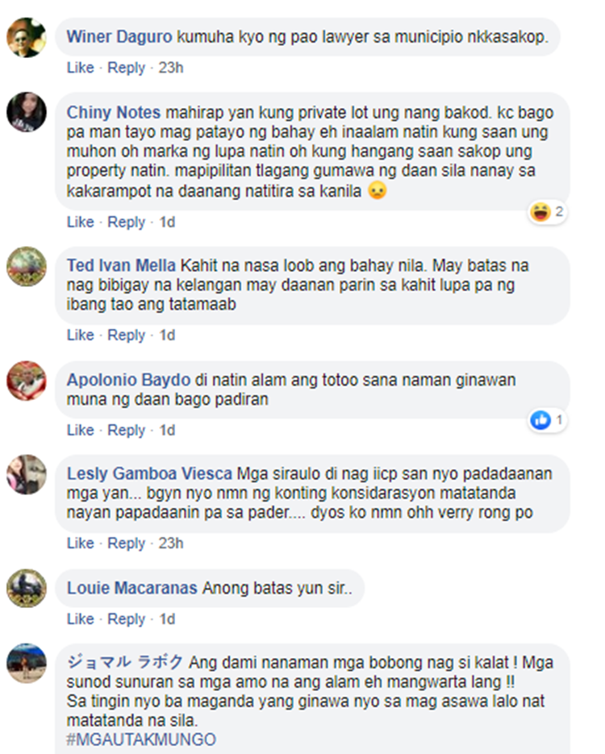Like Louie Macaranas' comment
Viewport: 605px width, 754px height.
[81, 619]
